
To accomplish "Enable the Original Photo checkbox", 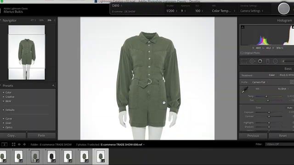I will pyautogui.click(x=242, y=53).
